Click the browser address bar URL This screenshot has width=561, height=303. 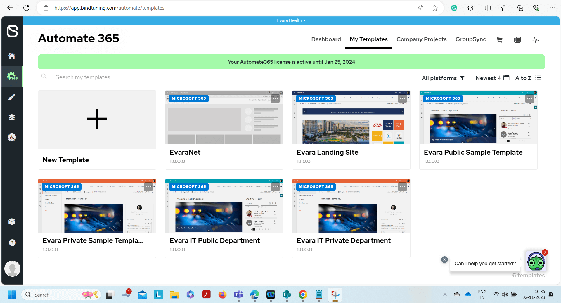[x=109, y=8]
